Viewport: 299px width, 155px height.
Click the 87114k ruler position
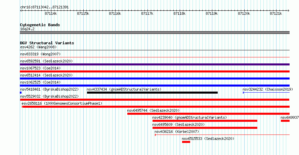(x=51, y=13)
